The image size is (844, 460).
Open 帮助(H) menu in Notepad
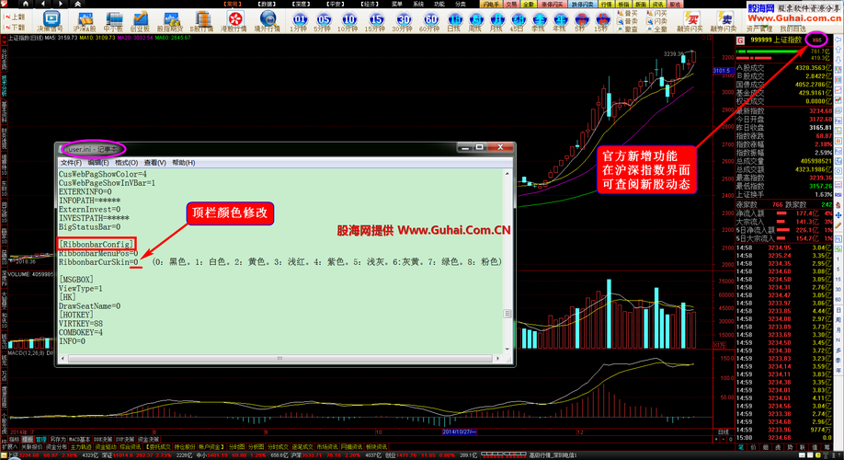pyautogui.click(x=183, y=163)
